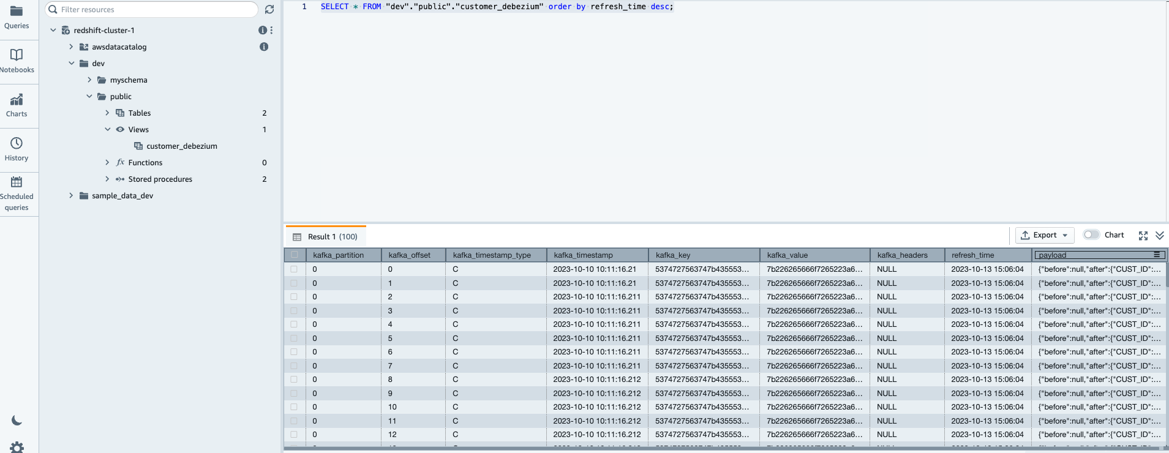Refresh the resources tree

269,10
